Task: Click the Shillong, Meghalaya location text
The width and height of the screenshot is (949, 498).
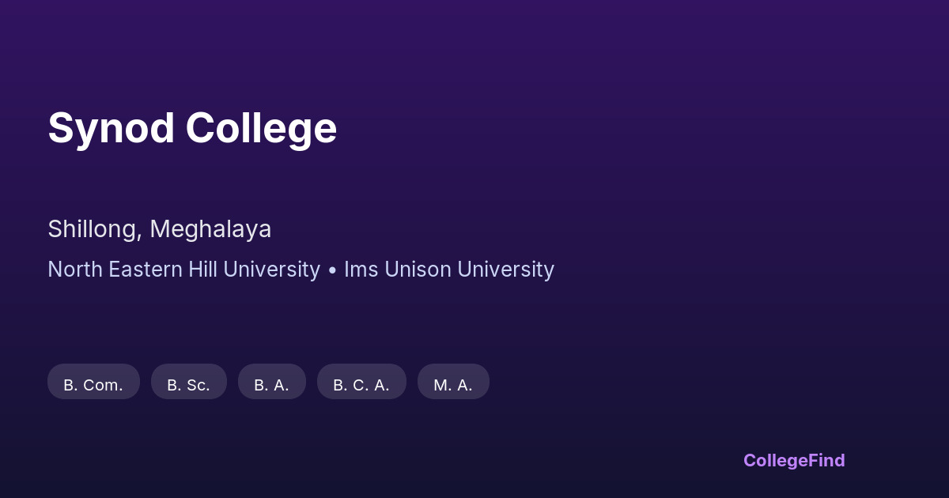Action: 159,229
